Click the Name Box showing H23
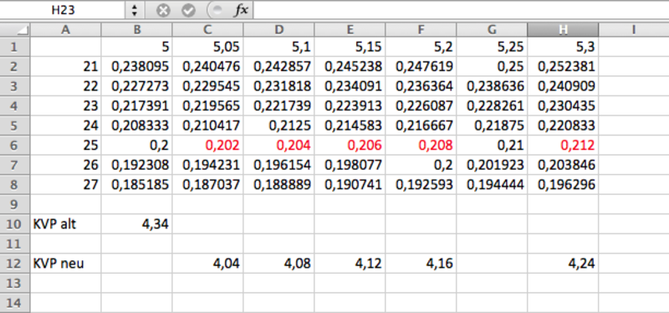The image size is (669, 313). [64, 10]
